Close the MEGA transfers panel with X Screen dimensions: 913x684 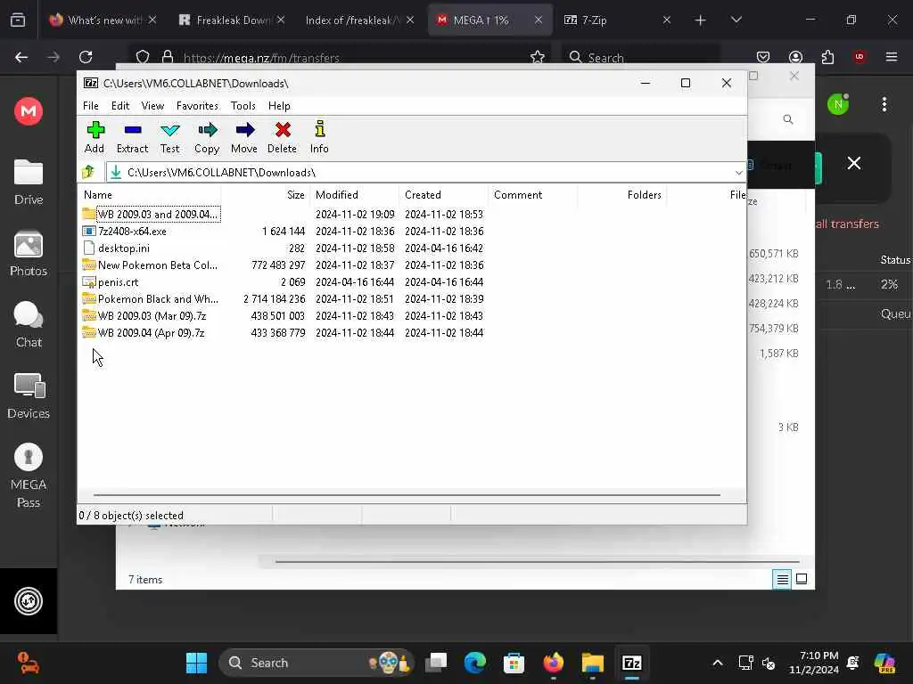point(853,163)
